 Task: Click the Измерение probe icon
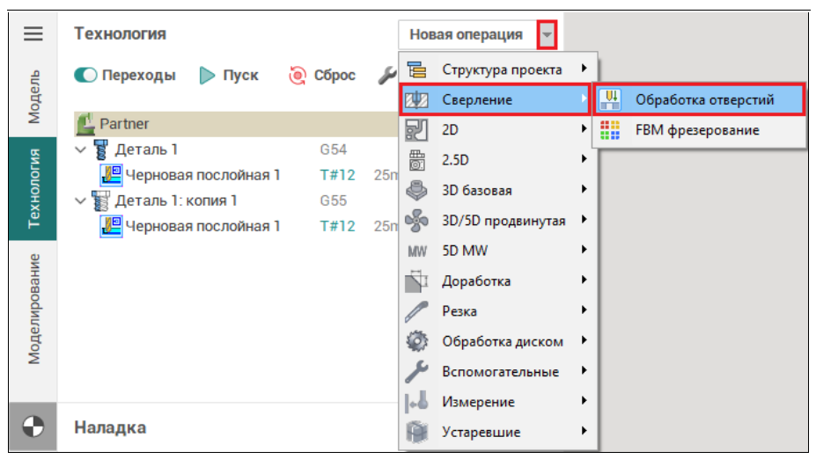click(416, 402)
